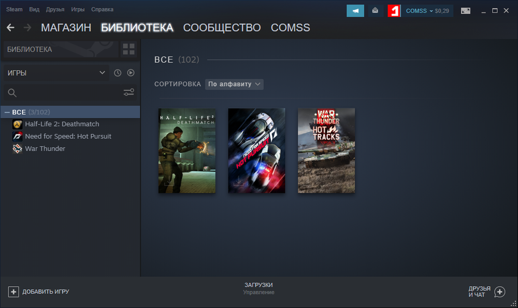Expand COMSS account dropdown
518x308 pixels.
click(419, 11)
